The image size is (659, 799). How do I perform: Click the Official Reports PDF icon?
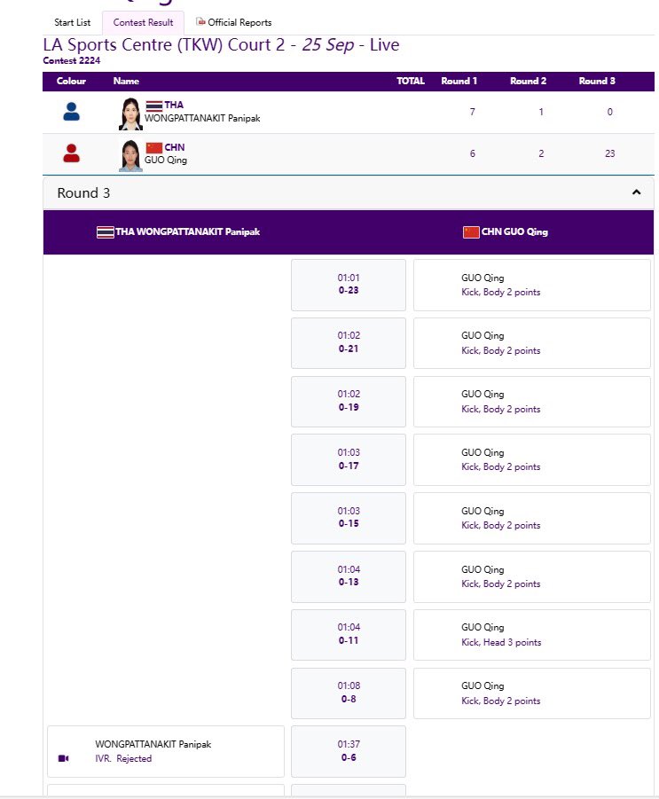pos(200,22)
